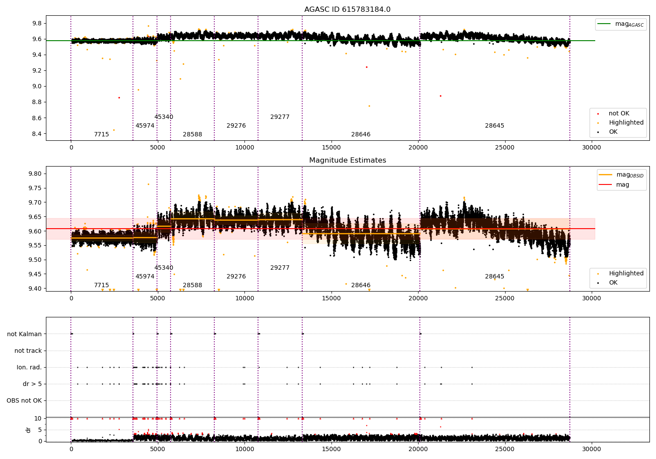Click OBSID label 45974 in top panel
The height and width of the screenshot is (459, 656).
pos(145,126)
